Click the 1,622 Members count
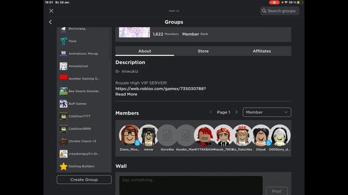Screen dimensions: 348x195 tap(165, 34)
